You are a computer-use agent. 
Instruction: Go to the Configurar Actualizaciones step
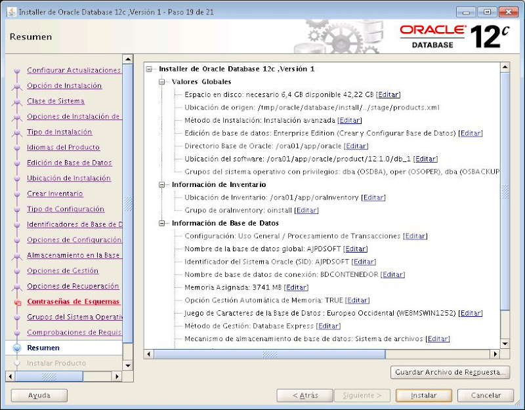click(x=73, y=70)
